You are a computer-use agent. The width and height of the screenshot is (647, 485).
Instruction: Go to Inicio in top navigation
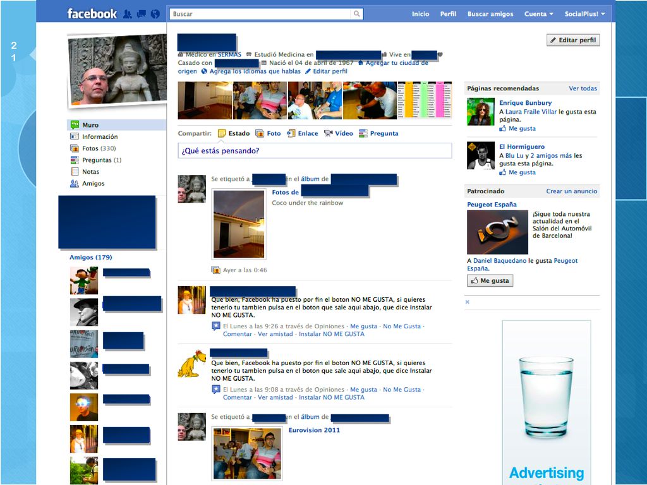pos(420,14)
